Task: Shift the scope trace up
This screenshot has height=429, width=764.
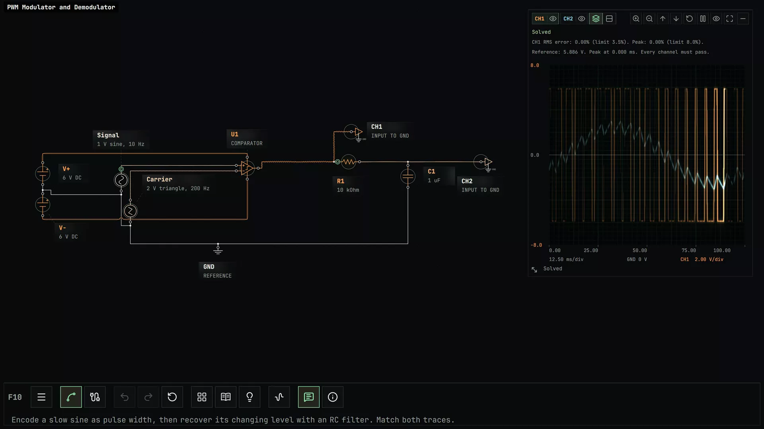Action: pyautogui.click(x=663, y=19)
